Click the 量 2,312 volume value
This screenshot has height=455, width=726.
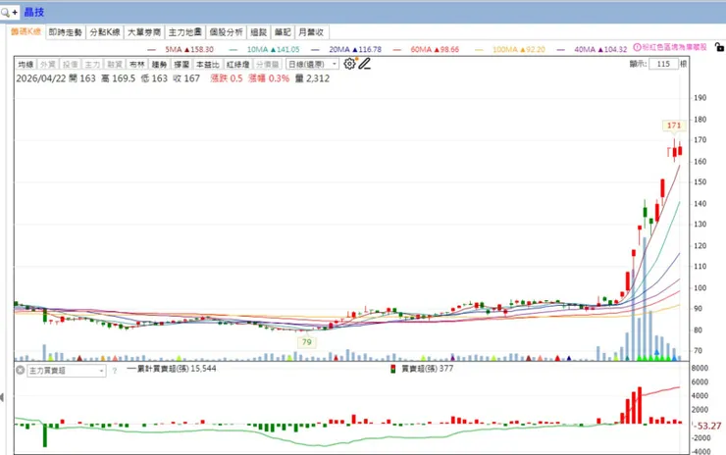[x=313, y=78]
